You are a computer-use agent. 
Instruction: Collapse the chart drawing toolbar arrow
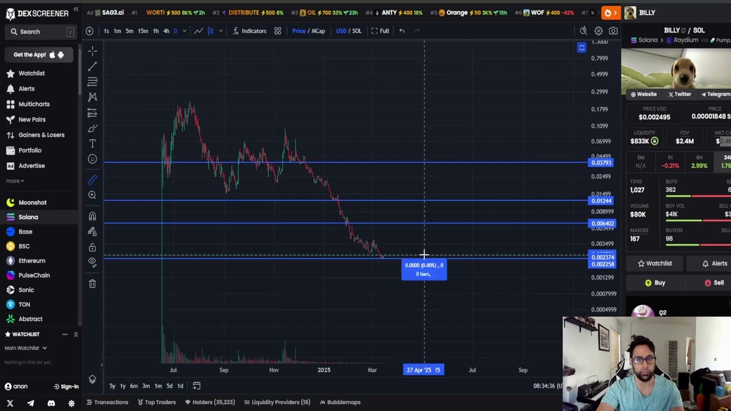(x=102, y=364)
